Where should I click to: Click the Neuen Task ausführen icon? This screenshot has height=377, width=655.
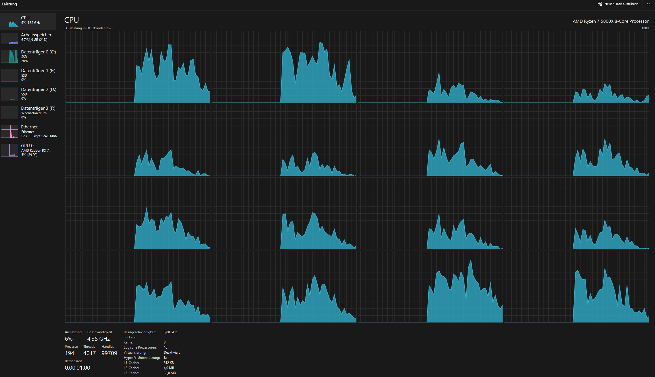(x=600, y=4)
